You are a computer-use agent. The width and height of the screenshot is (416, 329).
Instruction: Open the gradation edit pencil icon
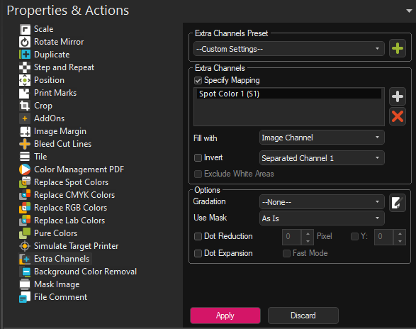[x=397, y=203]
